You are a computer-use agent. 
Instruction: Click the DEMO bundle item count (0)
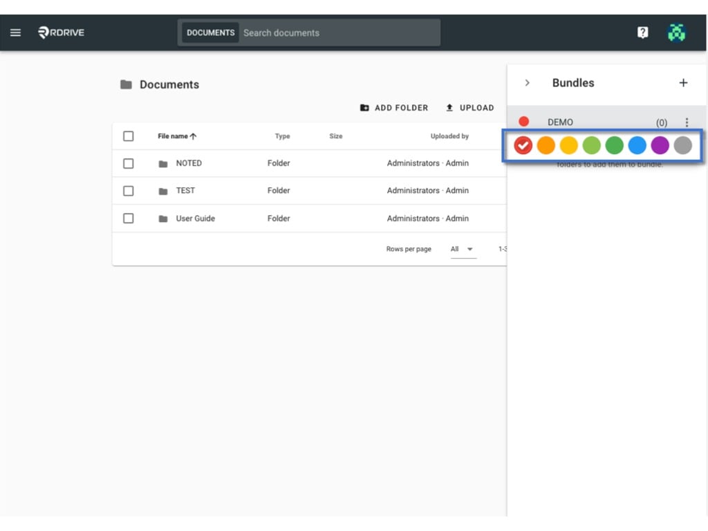(x=662, y=122)
